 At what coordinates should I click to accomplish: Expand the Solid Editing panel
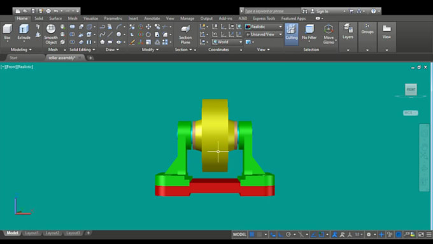pyautogui.click(x=82, y=50)
